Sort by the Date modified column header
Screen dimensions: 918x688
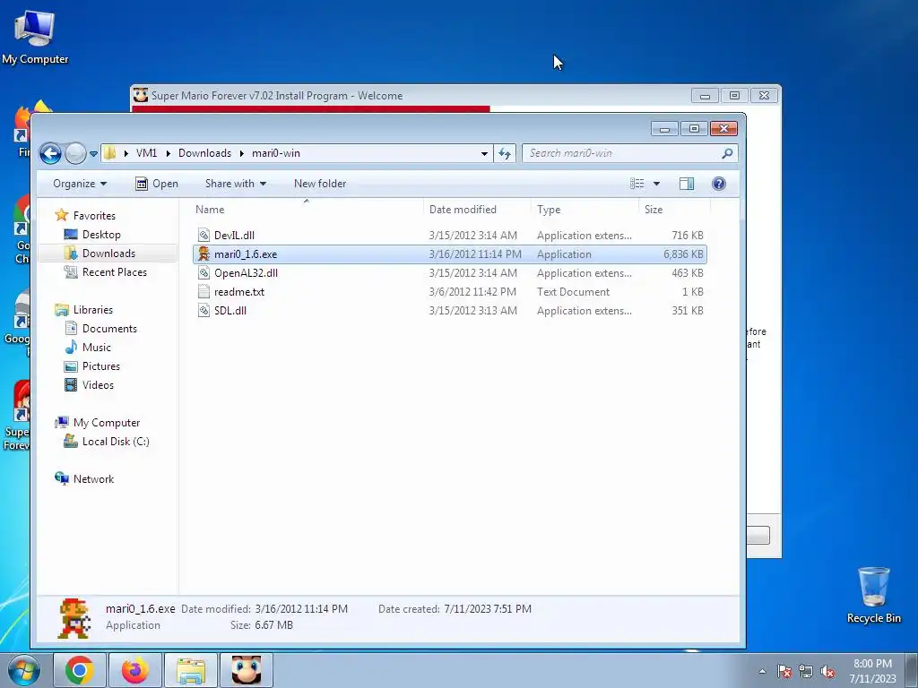463,210
